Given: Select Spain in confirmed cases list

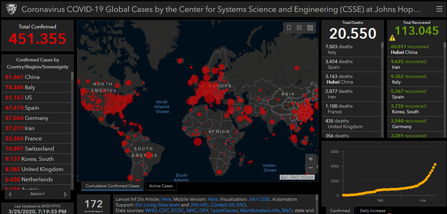Looking at the screenshot, I should coord(36,108).
